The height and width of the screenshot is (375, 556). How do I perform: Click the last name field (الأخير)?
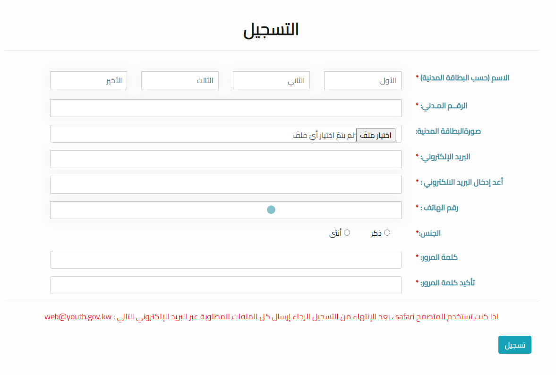point(88,80)
